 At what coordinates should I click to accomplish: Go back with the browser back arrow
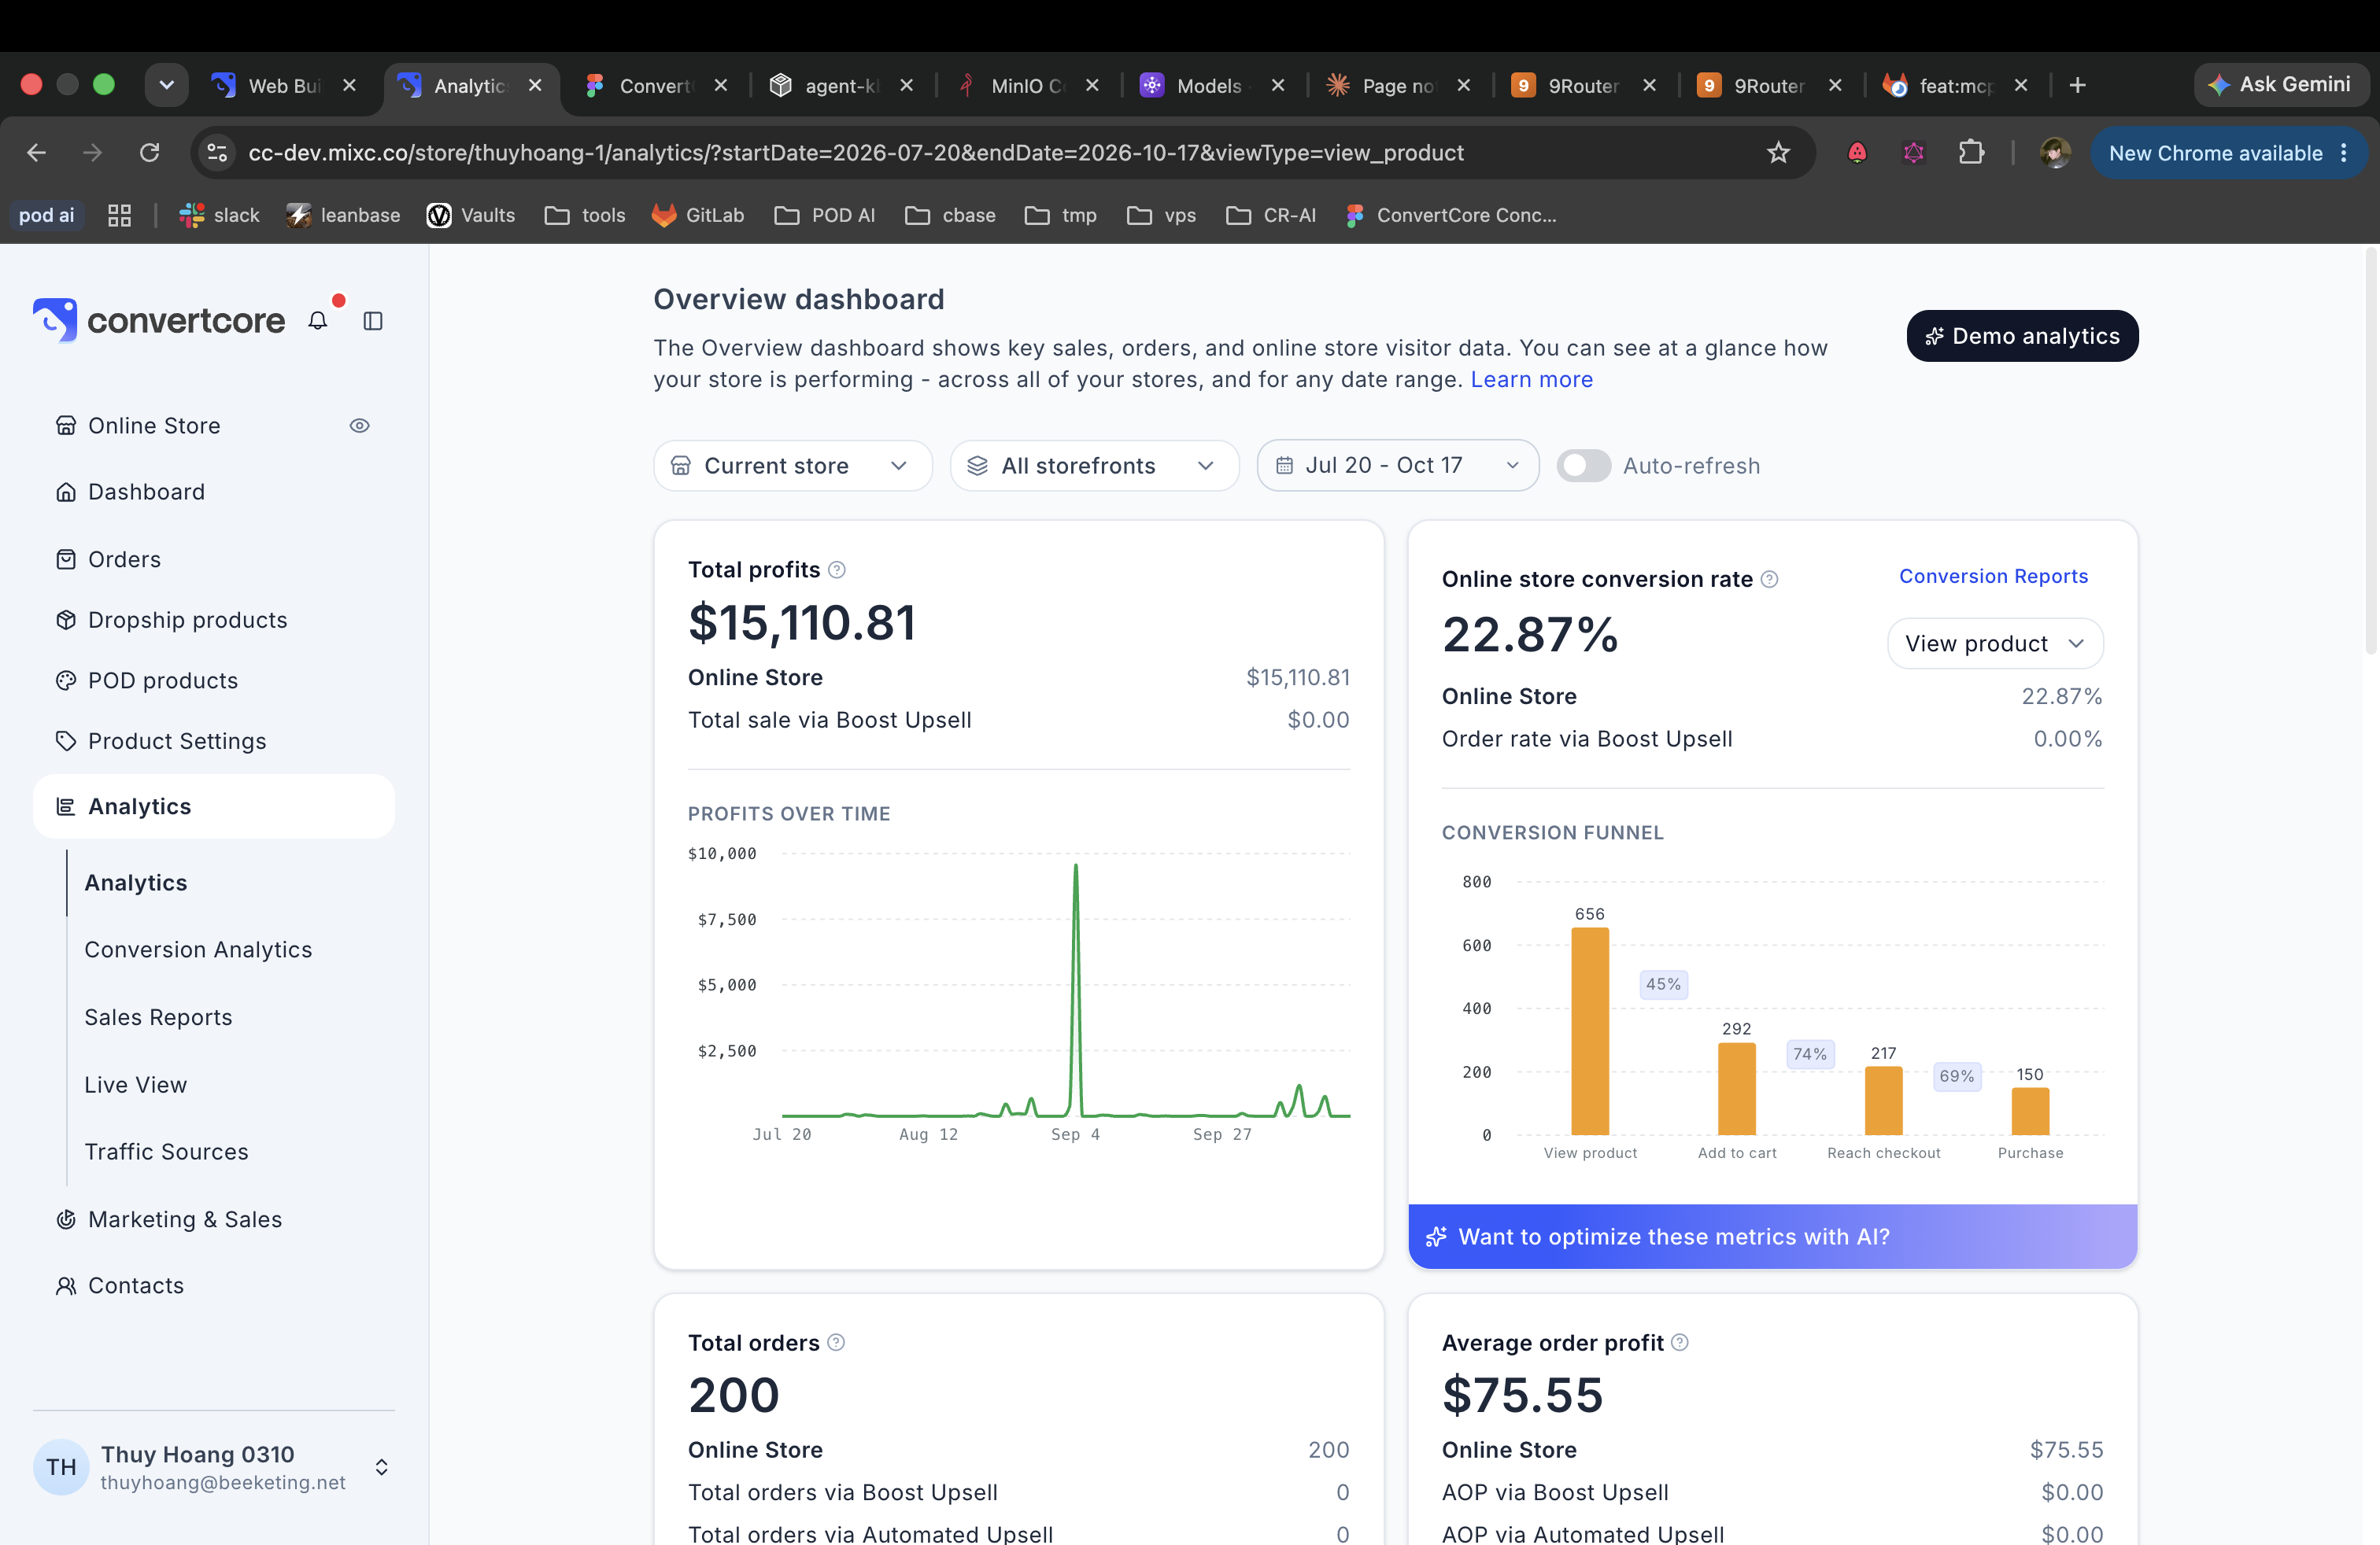[x=37, y=153]
